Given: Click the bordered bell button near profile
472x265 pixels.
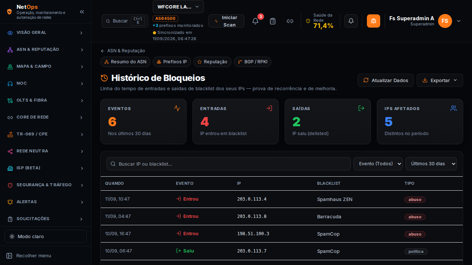Looking at the screenshot, I should [x=351, y=21].
